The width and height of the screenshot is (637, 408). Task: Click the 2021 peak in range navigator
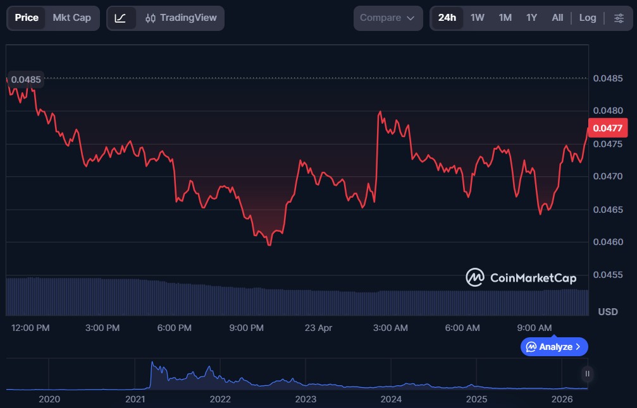[x=152, y=365]
